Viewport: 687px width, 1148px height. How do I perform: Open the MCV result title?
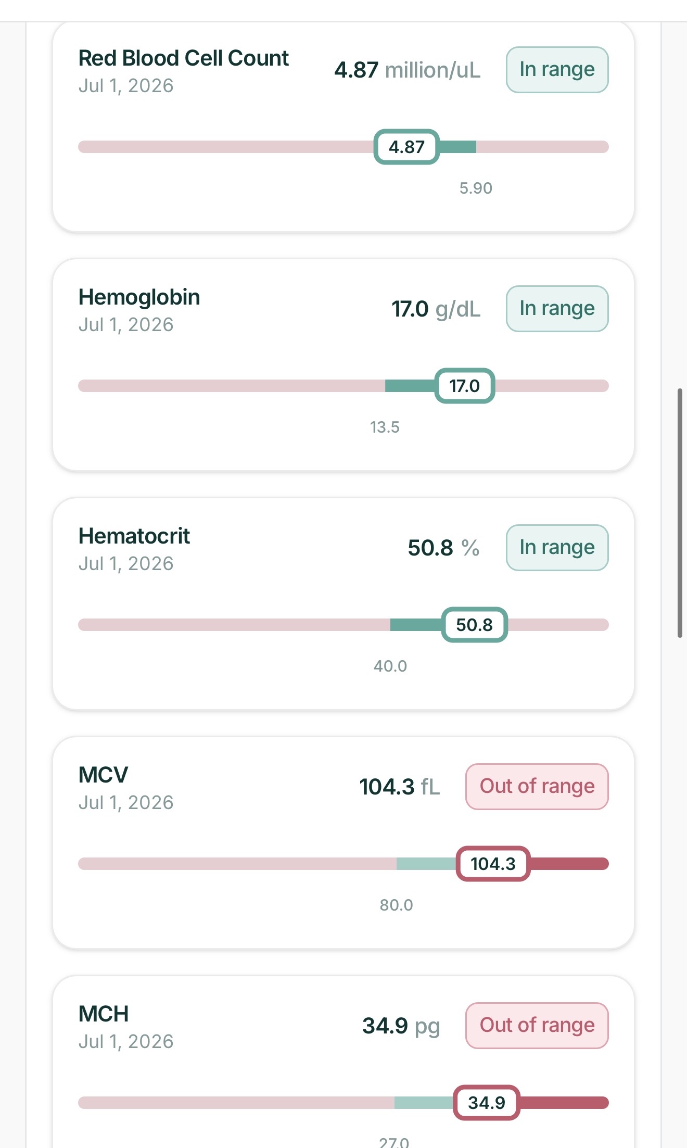click(103, 775)
